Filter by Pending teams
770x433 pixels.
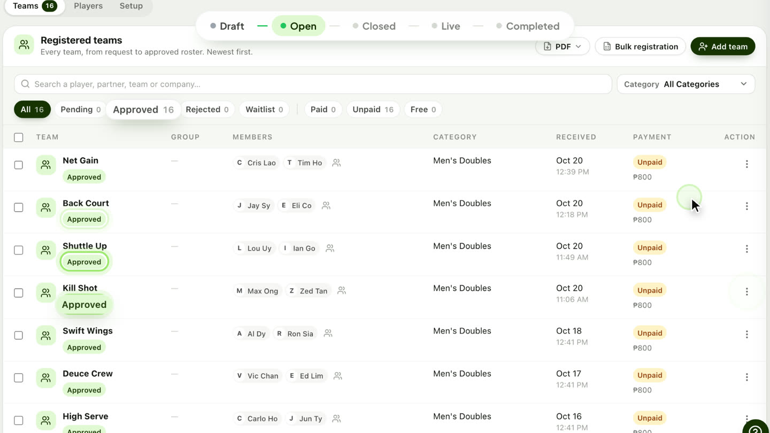coord(80,110)
